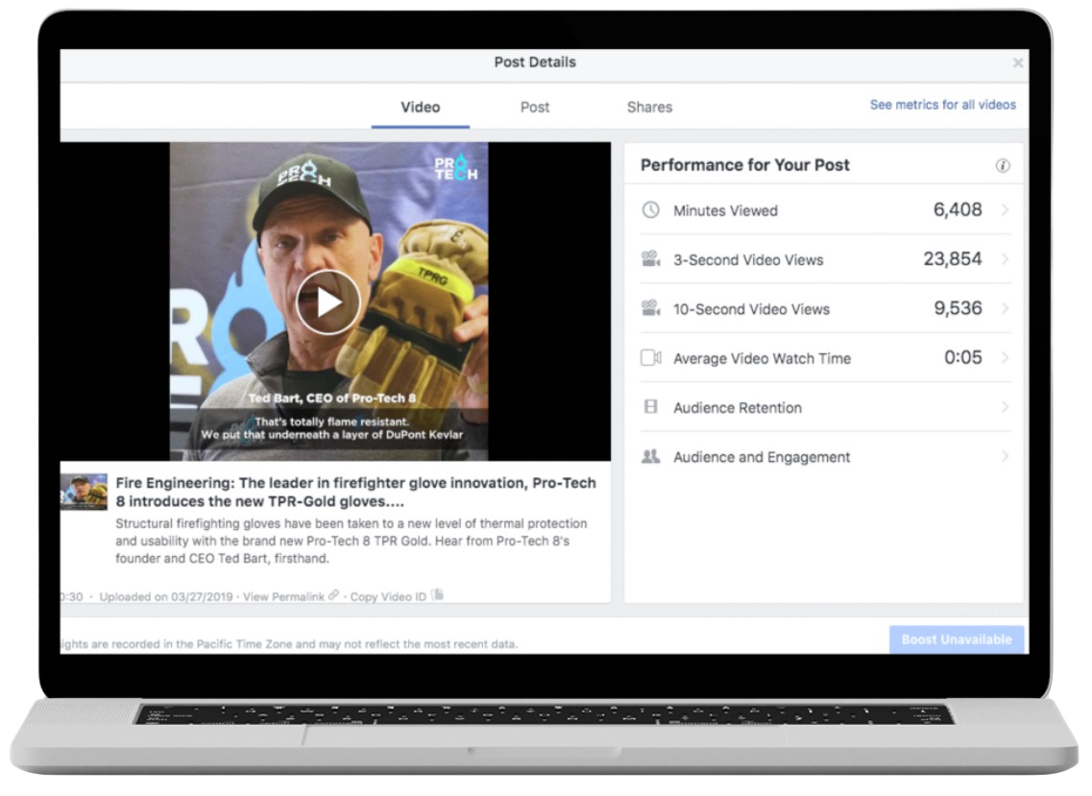Close the Post Details dialog
The width and height of the screenshot is (1092, 796).
tap(1017, 62)
